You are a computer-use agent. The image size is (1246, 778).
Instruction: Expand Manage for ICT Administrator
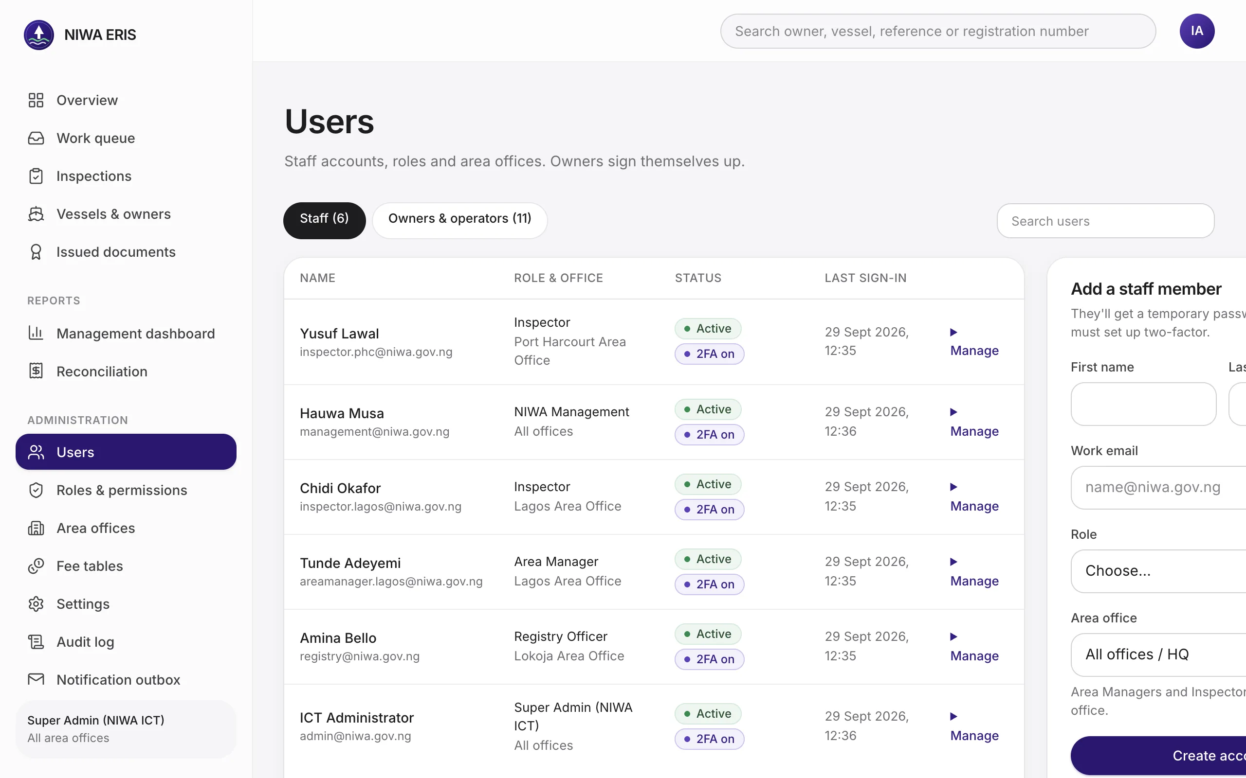pos(974,726)
